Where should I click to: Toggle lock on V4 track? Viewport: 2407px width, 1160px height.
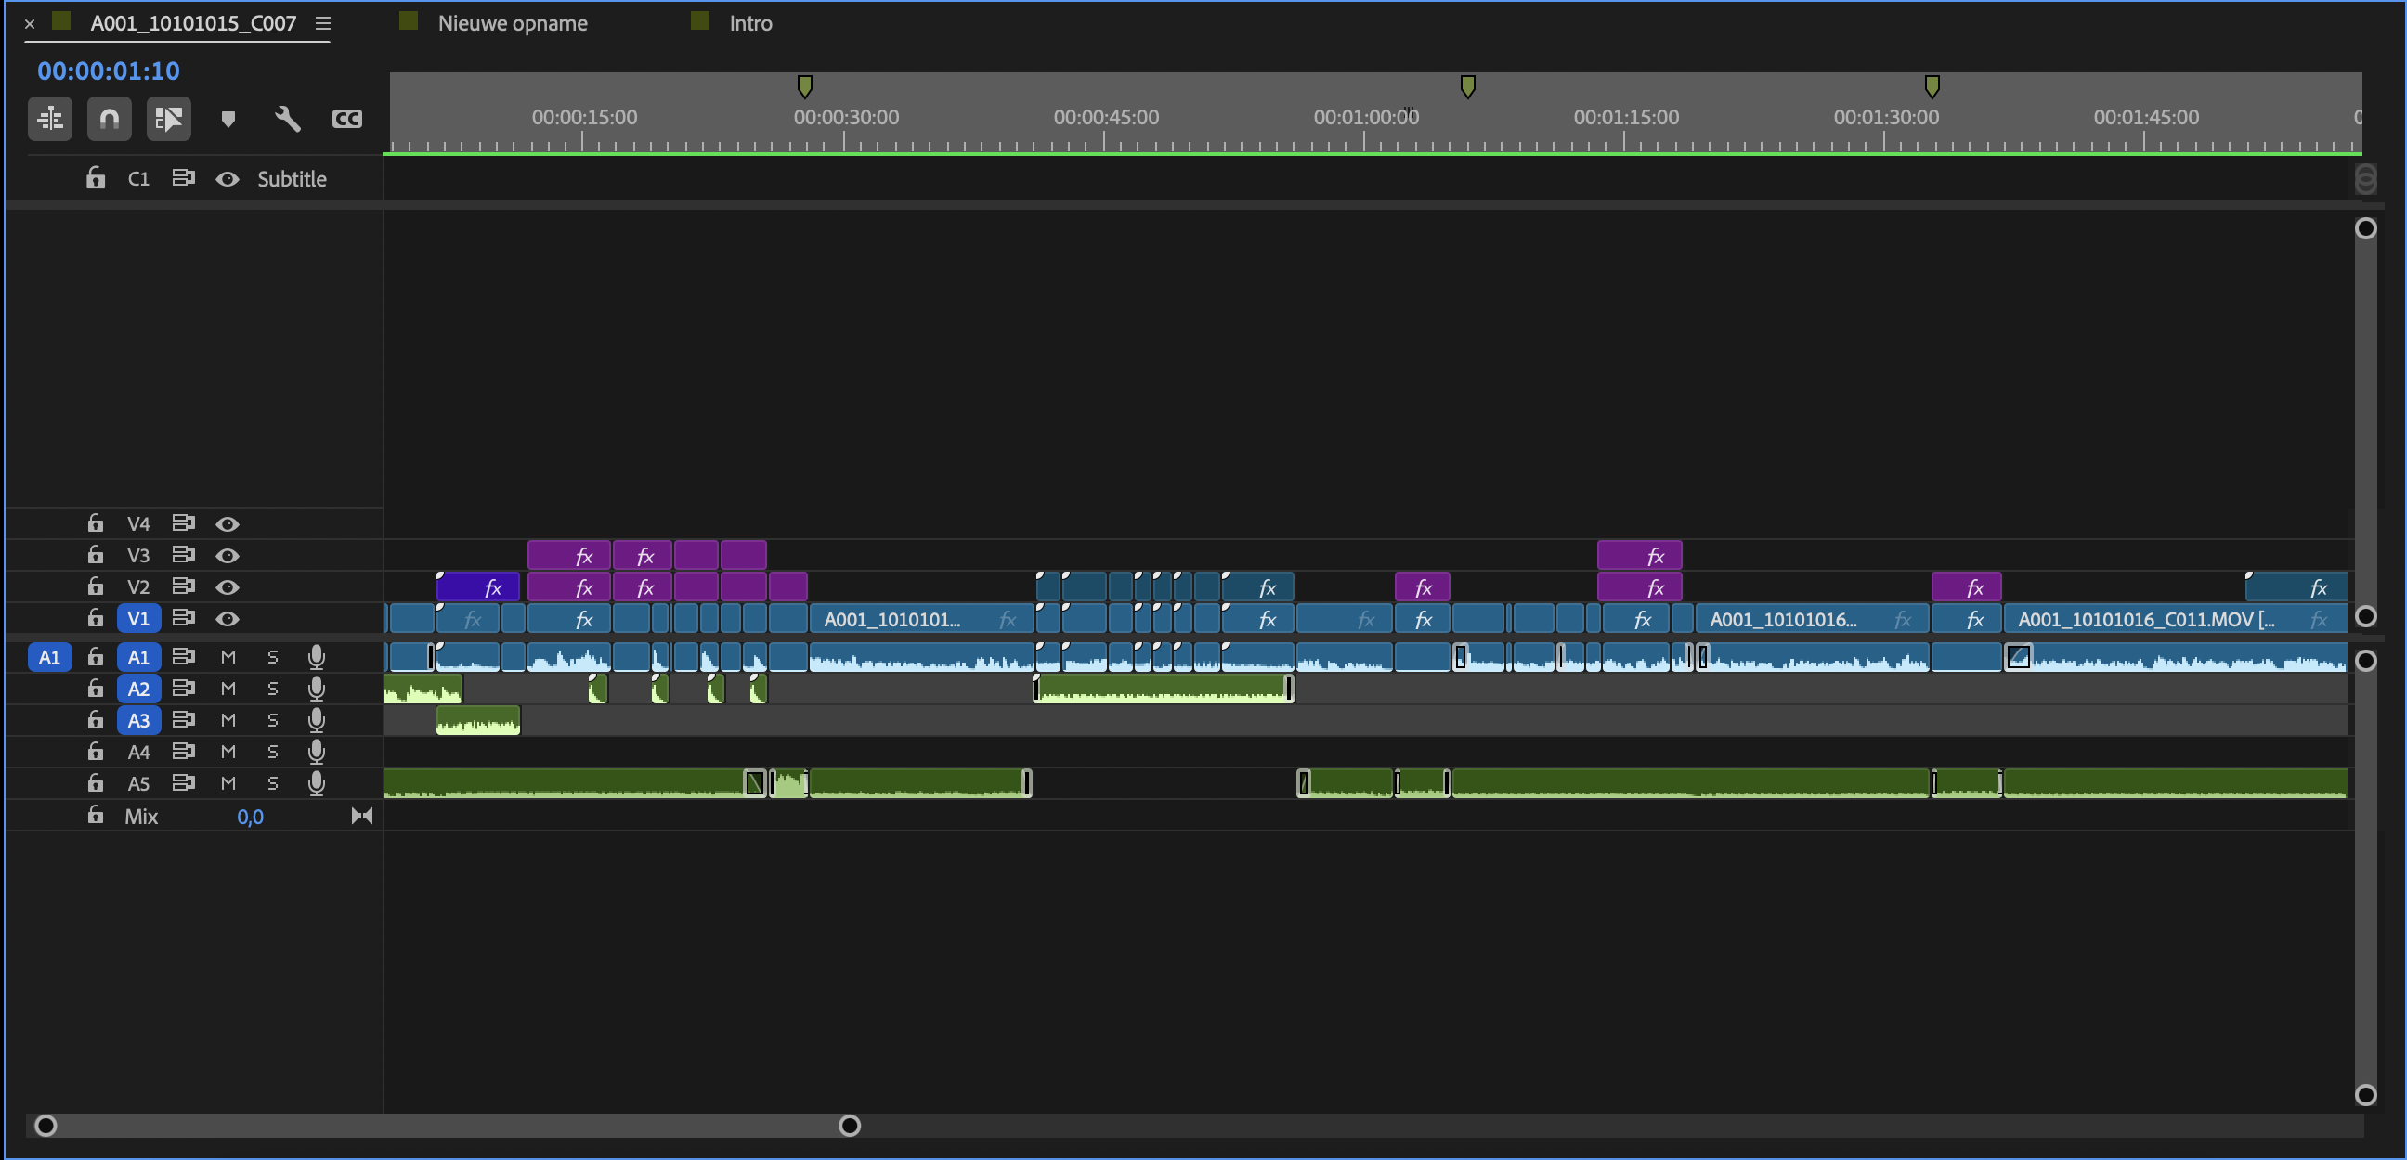(96, 523)
